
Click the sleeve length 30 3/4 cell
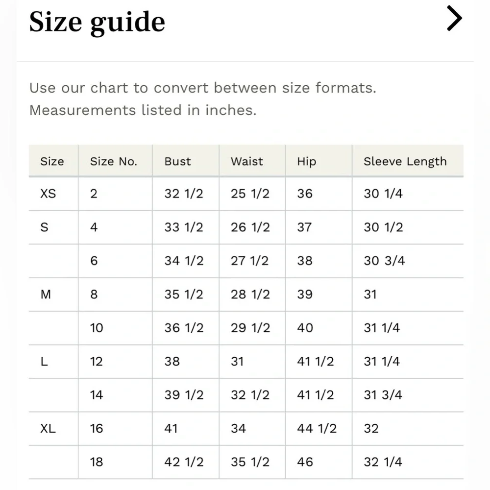tap(384, 261)
